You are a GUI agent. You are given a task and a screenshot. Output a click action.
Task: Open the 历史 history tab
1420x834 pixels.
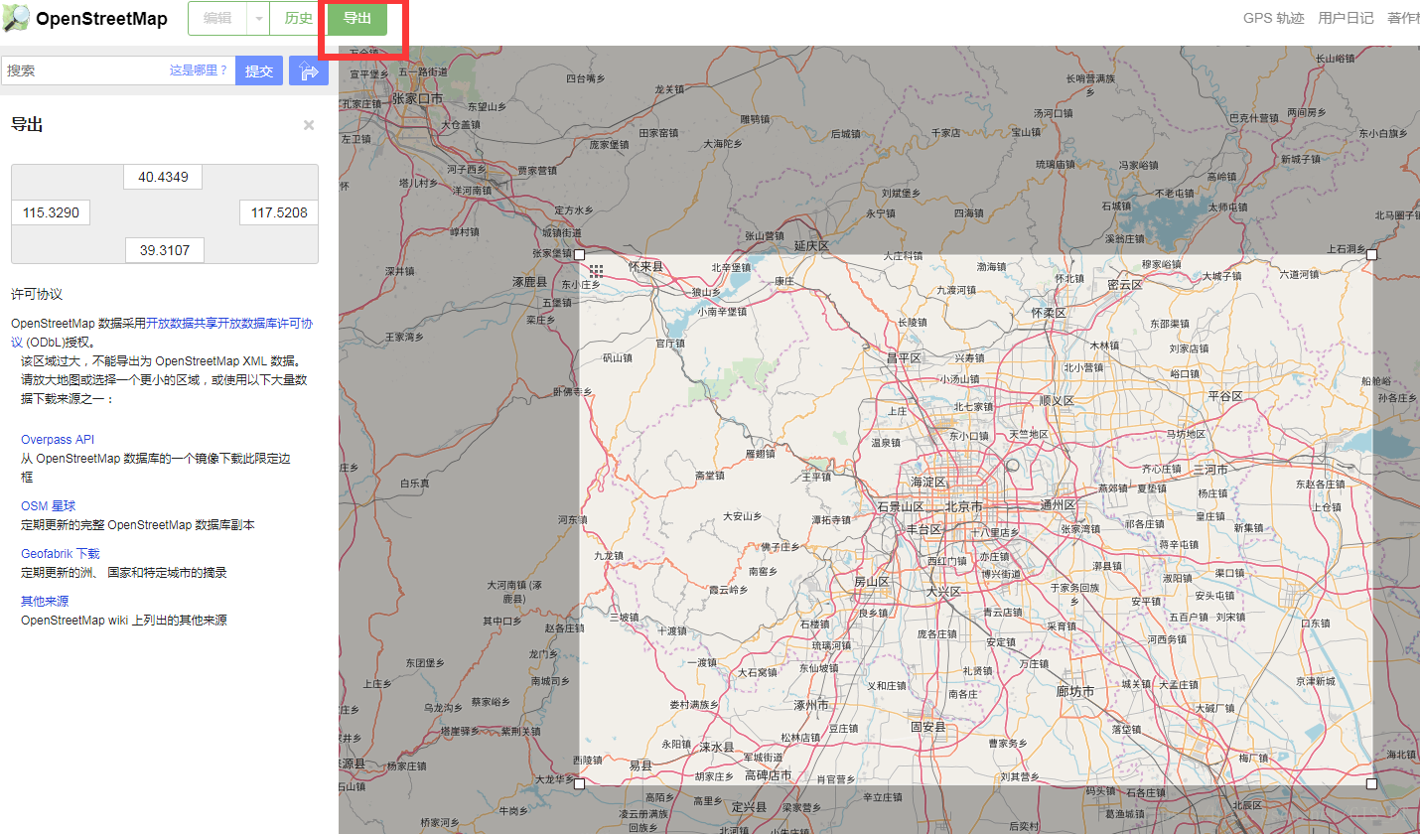298,18
